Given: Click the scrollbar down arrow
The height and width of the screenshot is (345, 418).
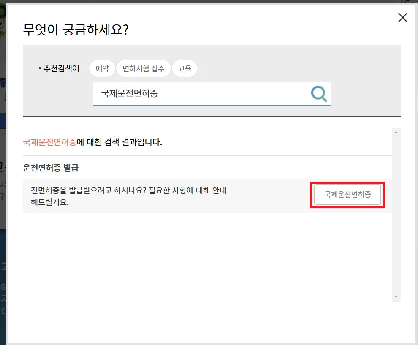Looking at the screenshot, I should pyautogui.click(x=396, y=296).
